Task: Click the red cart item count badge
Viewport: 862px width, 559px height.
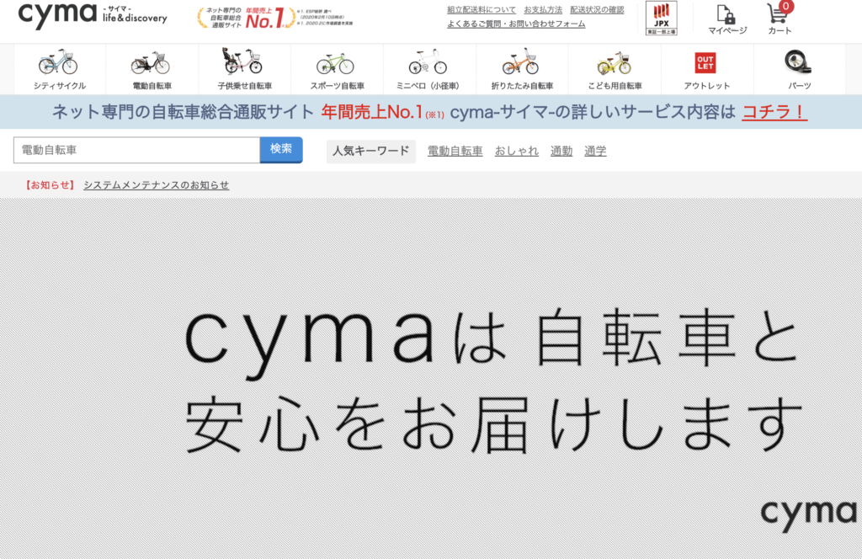Action: click(786, 7)
